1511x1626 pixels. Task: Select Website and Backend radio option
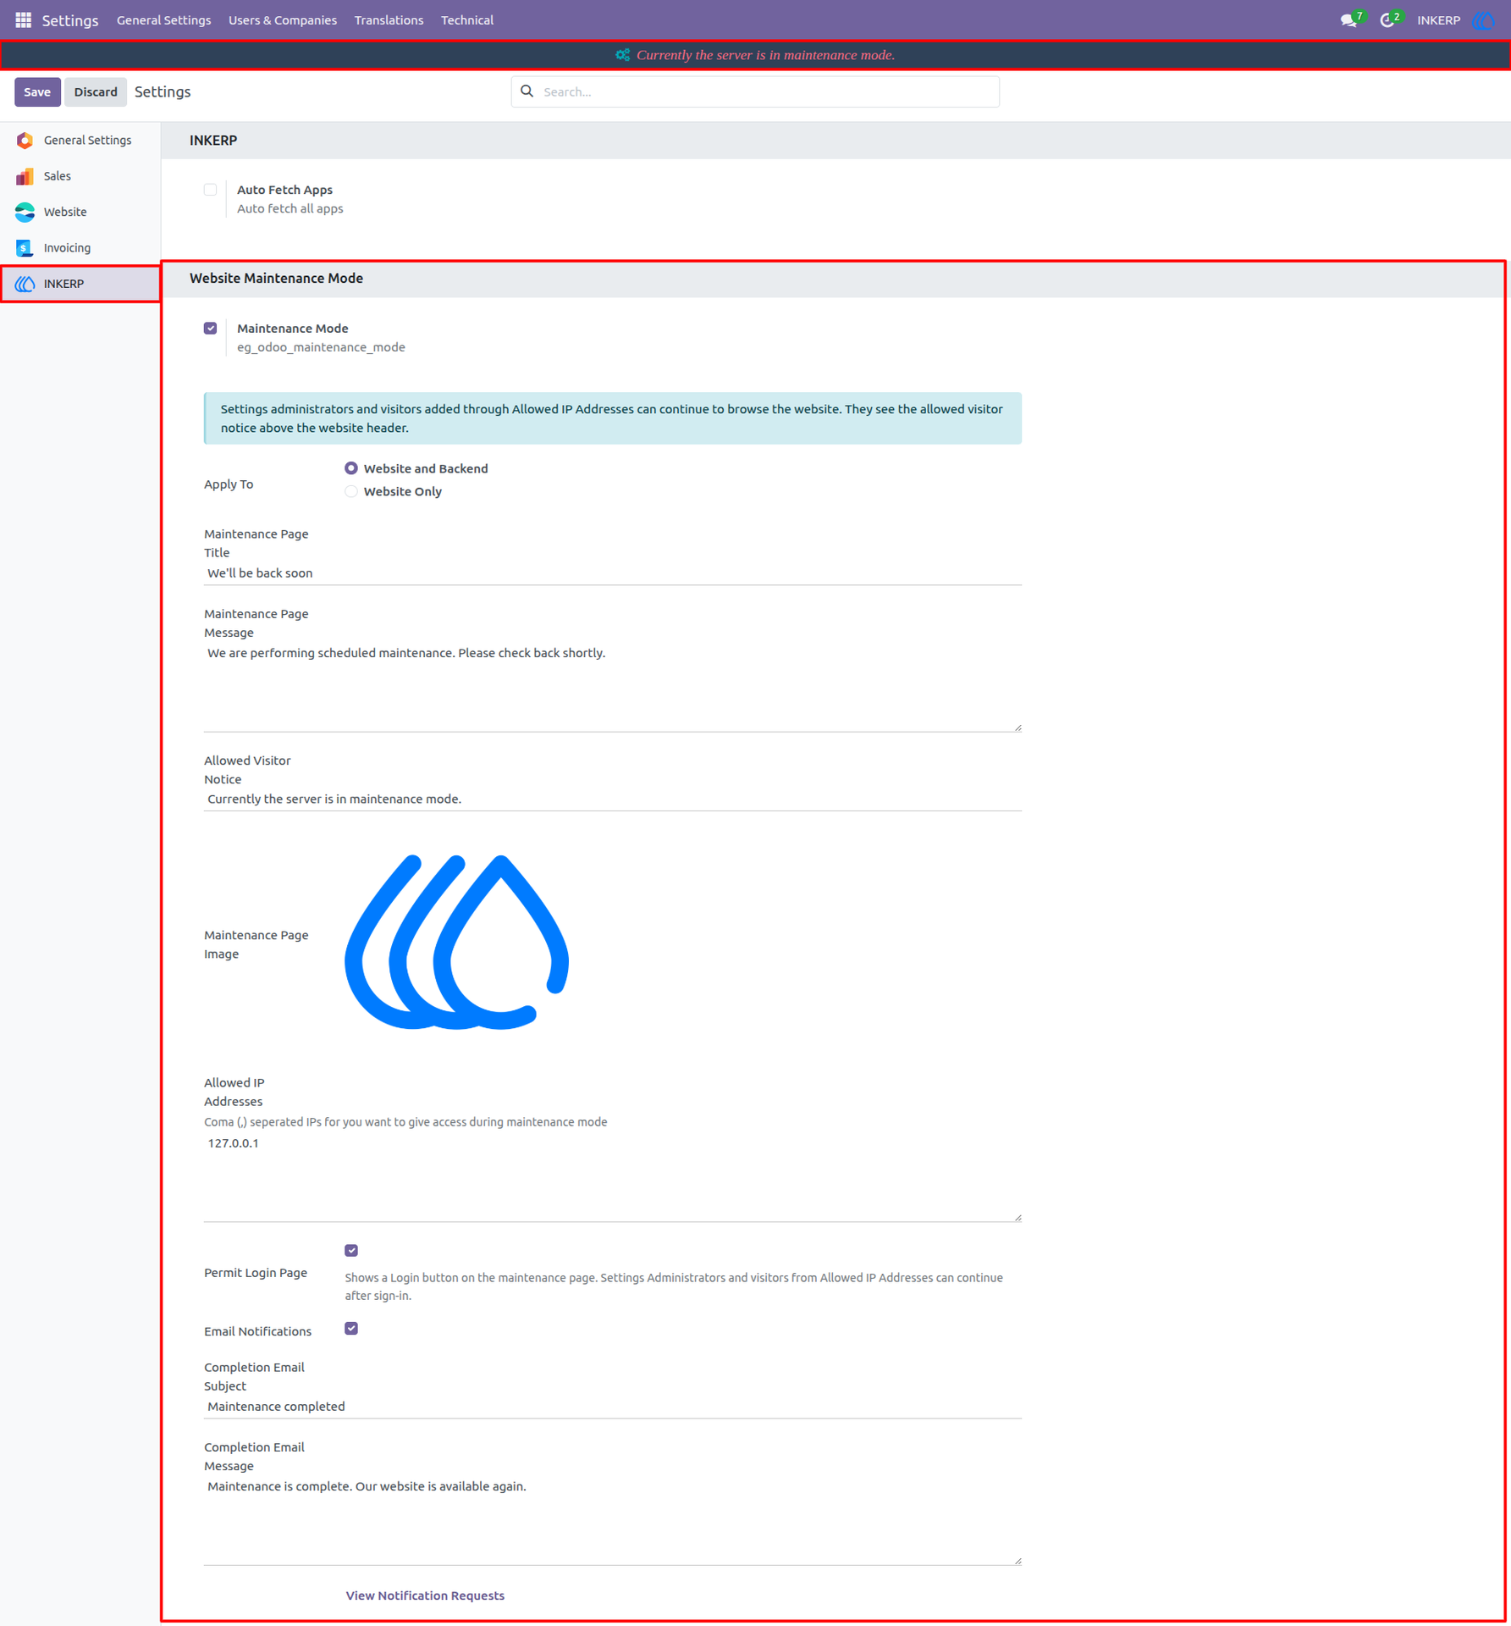pos(350,468)
